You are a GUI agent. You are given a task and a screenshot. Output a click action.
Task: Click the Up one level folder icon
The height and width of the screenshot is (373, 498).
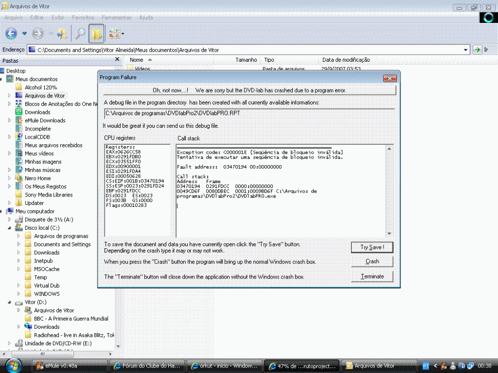tap(62, 33)
